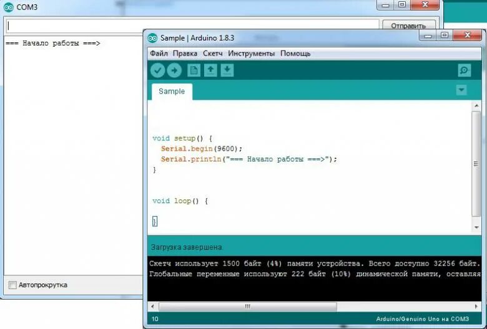Image resolution: width=487 pixels, height=329 pixels.
Task: Open the Помощь menu
Action: [x=295, y=54]
